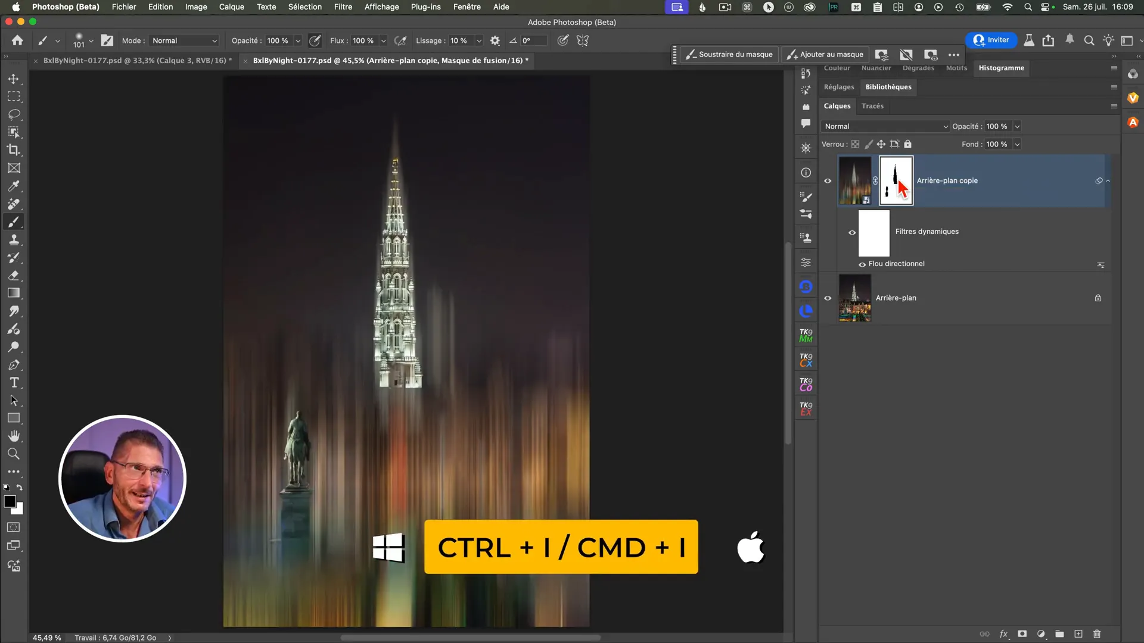Open the brush preset picker arrow

pos(91,41)
